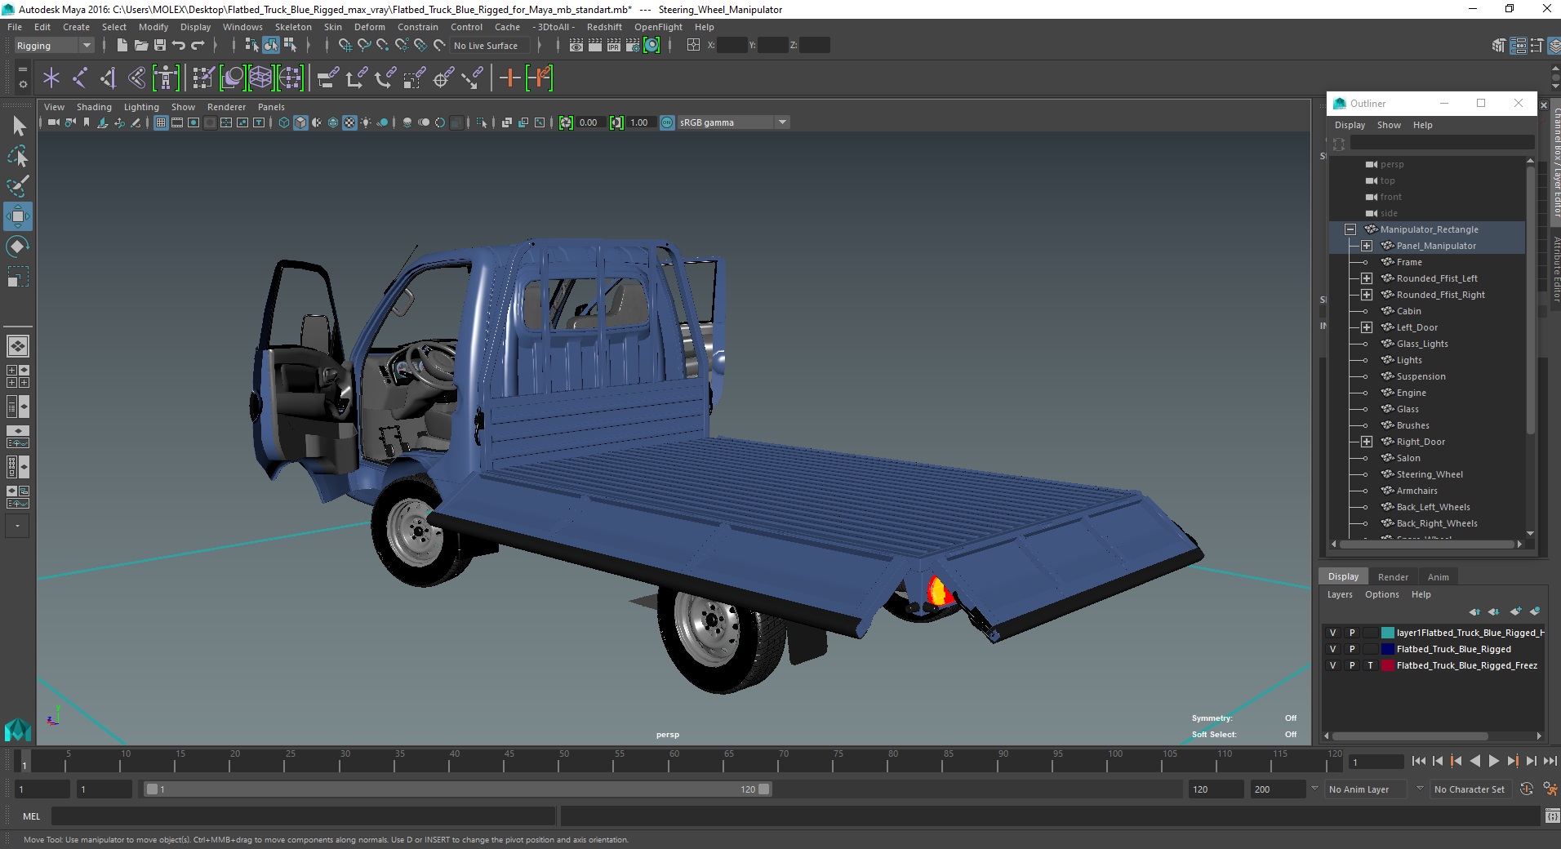Screen dimensions: 1561x849
Task: Open layer editor Options menu
Action: (x=1381, y=594)
